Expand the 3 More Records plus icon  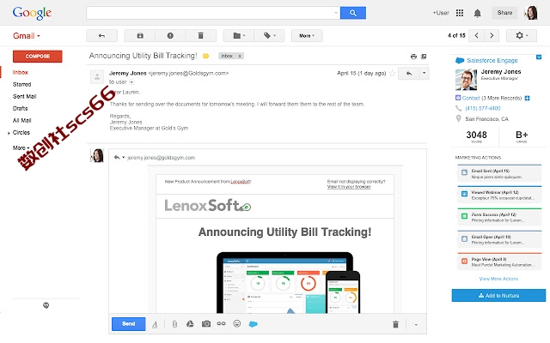pos(527,99)
